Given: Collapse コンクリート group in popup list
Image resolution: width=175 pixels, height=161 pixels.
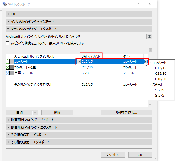Looking at the screenshot, I should [x=151, y=63].
